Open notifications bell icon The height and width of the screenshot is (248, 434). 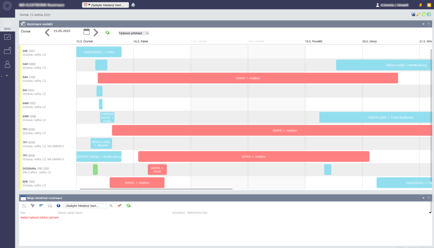[x=420, y=5]
